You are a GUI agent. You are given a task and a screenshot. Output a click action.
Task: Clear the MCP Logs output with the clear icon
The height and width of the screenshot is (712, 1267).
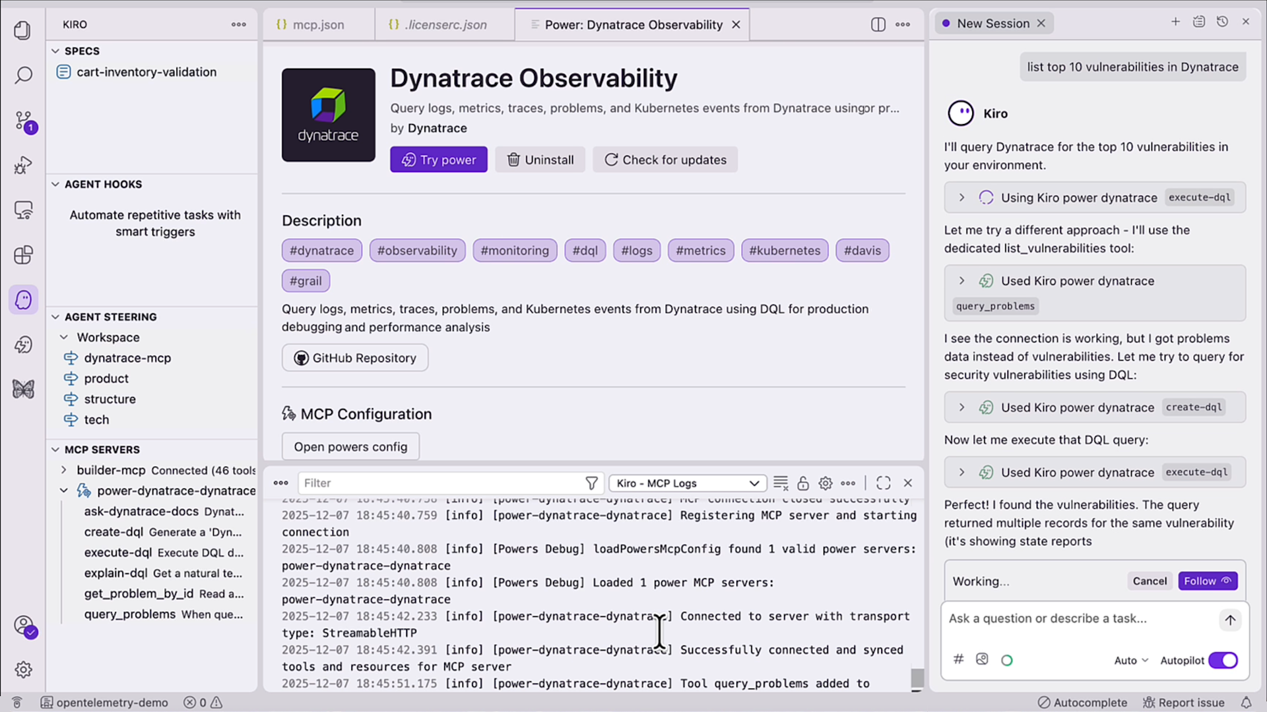coord(781,483)
